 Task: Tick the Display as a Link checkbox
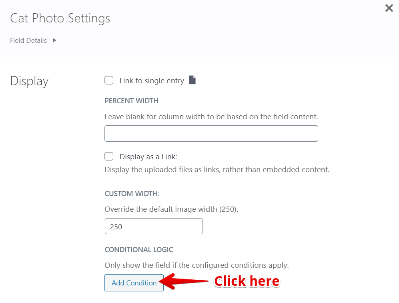click(x=109, y=157)
